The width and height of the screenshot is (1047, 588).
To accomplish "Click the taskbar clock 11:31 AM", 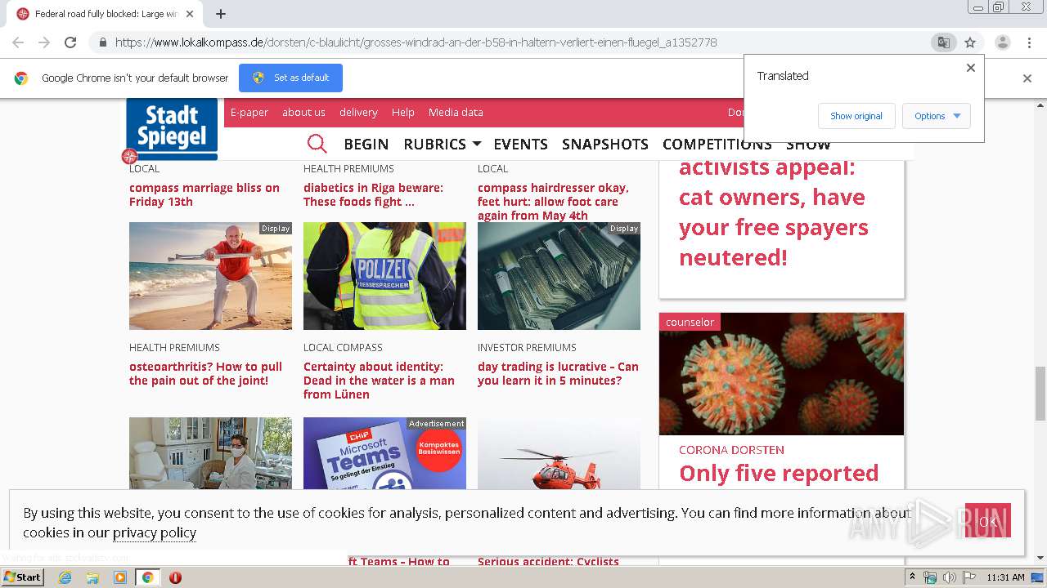I will point(1005,577).
